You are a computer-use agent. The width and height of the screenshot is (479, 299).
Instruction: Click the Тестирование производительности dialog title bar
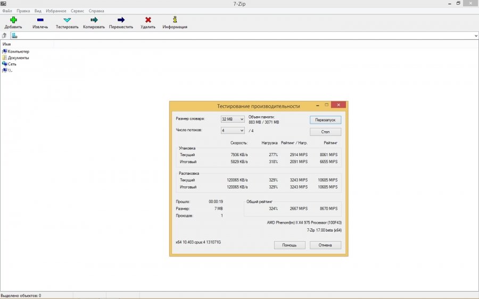pyautogui.click(x=259, y=106)
